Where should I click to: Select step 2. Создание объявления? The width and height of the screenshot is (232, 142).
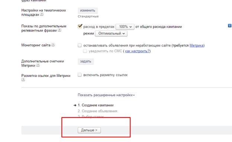(97, 111)
